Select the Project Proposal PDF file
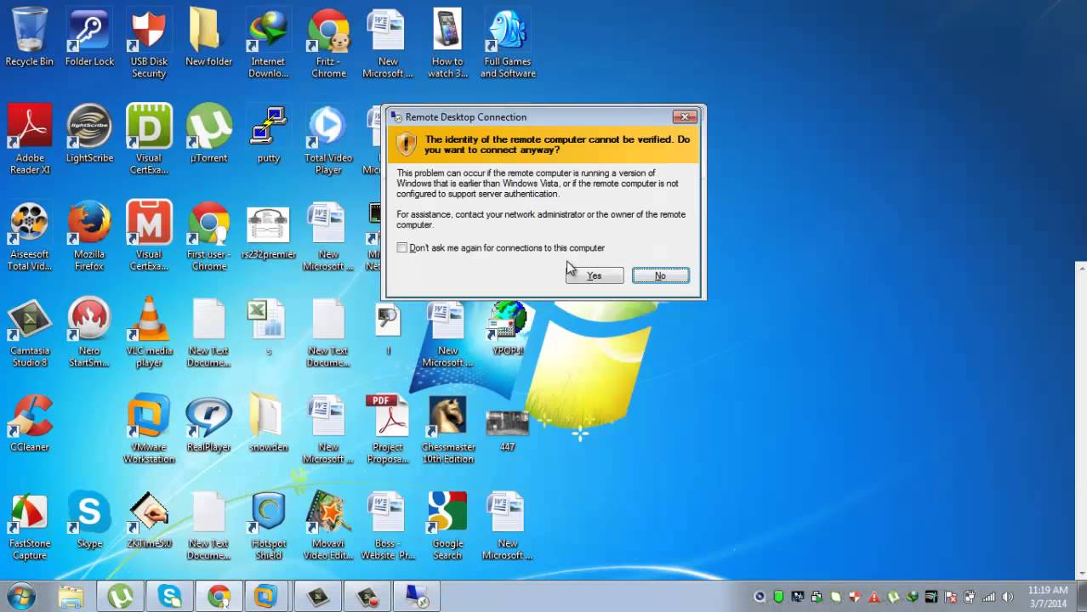The height and width of the screenshot is (612, 1087). 388,428
